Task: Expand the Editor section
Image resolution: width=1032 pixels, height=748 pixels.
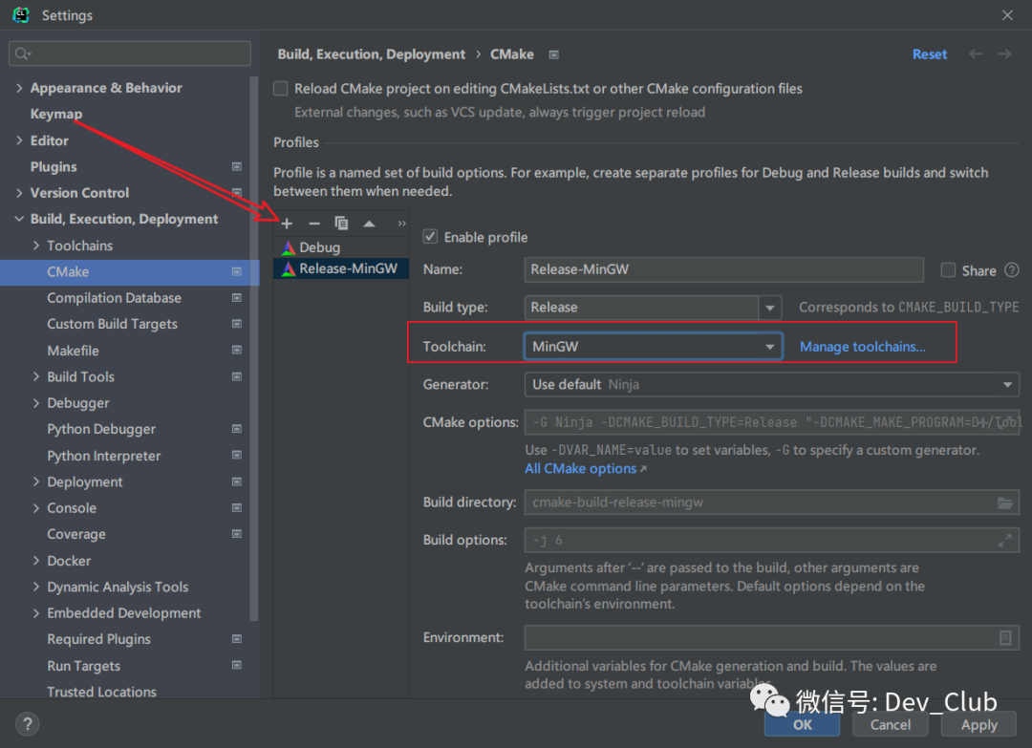Action: [19, 140]
